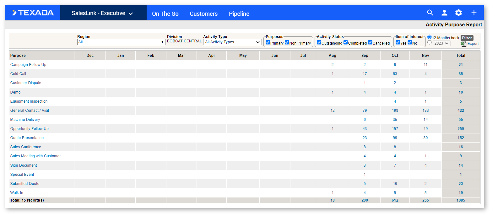Open the Cold Call purpose link
The height and width of the screenshot is (216, 492).
click(x=18, y=73)
